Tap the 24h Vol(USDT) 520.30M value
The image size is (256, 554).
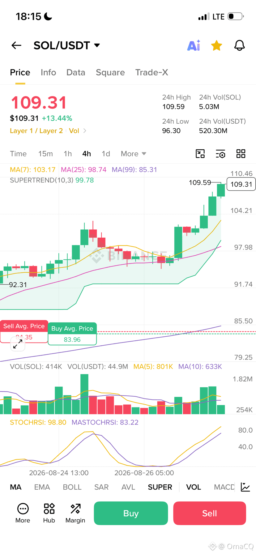click(x=213, y=131)
